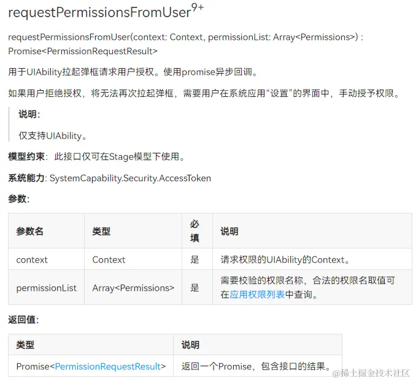Click the 模型约束 label

click(26, 156)
